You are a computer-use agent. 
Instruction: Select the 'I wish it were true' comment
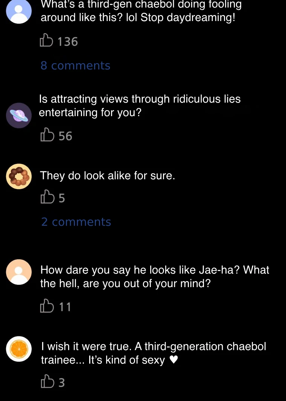tap(154, 353)
